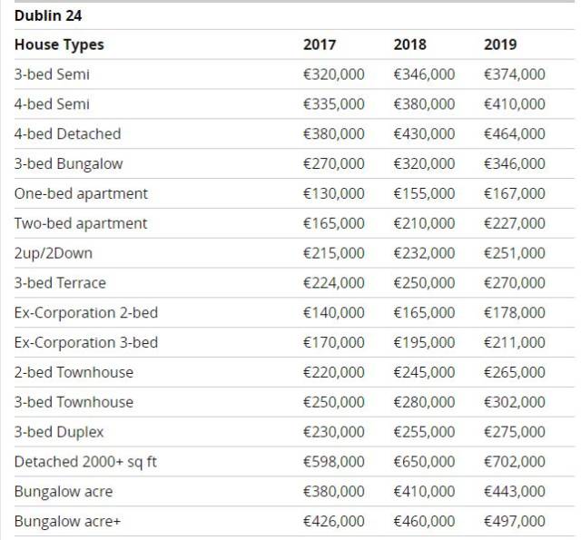Click the 2017 column header
Viewport: 581px width, 540px height.
tap(319, 44)
